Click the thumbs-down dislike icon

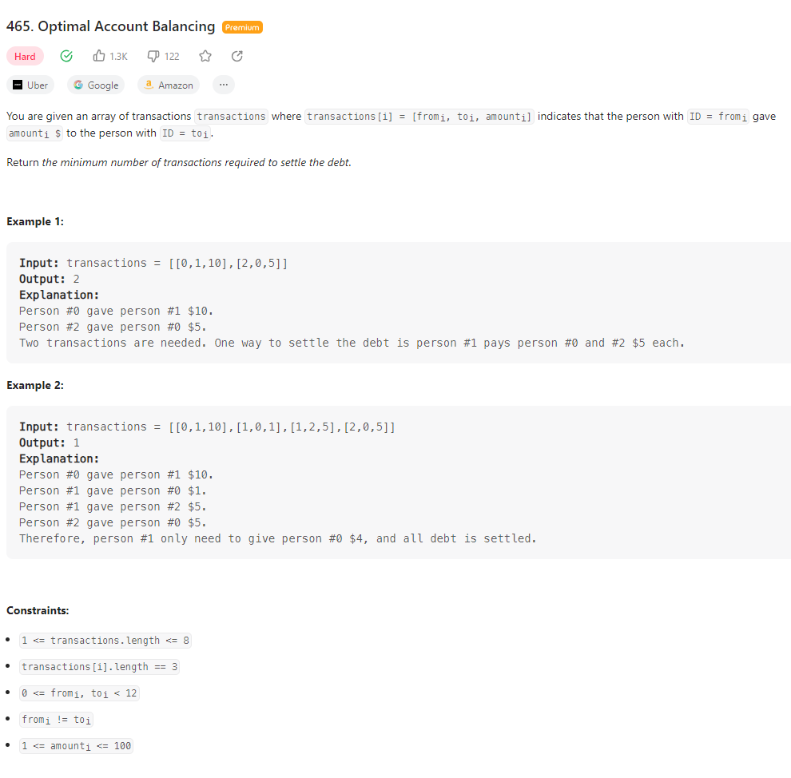tap(152, 56)
